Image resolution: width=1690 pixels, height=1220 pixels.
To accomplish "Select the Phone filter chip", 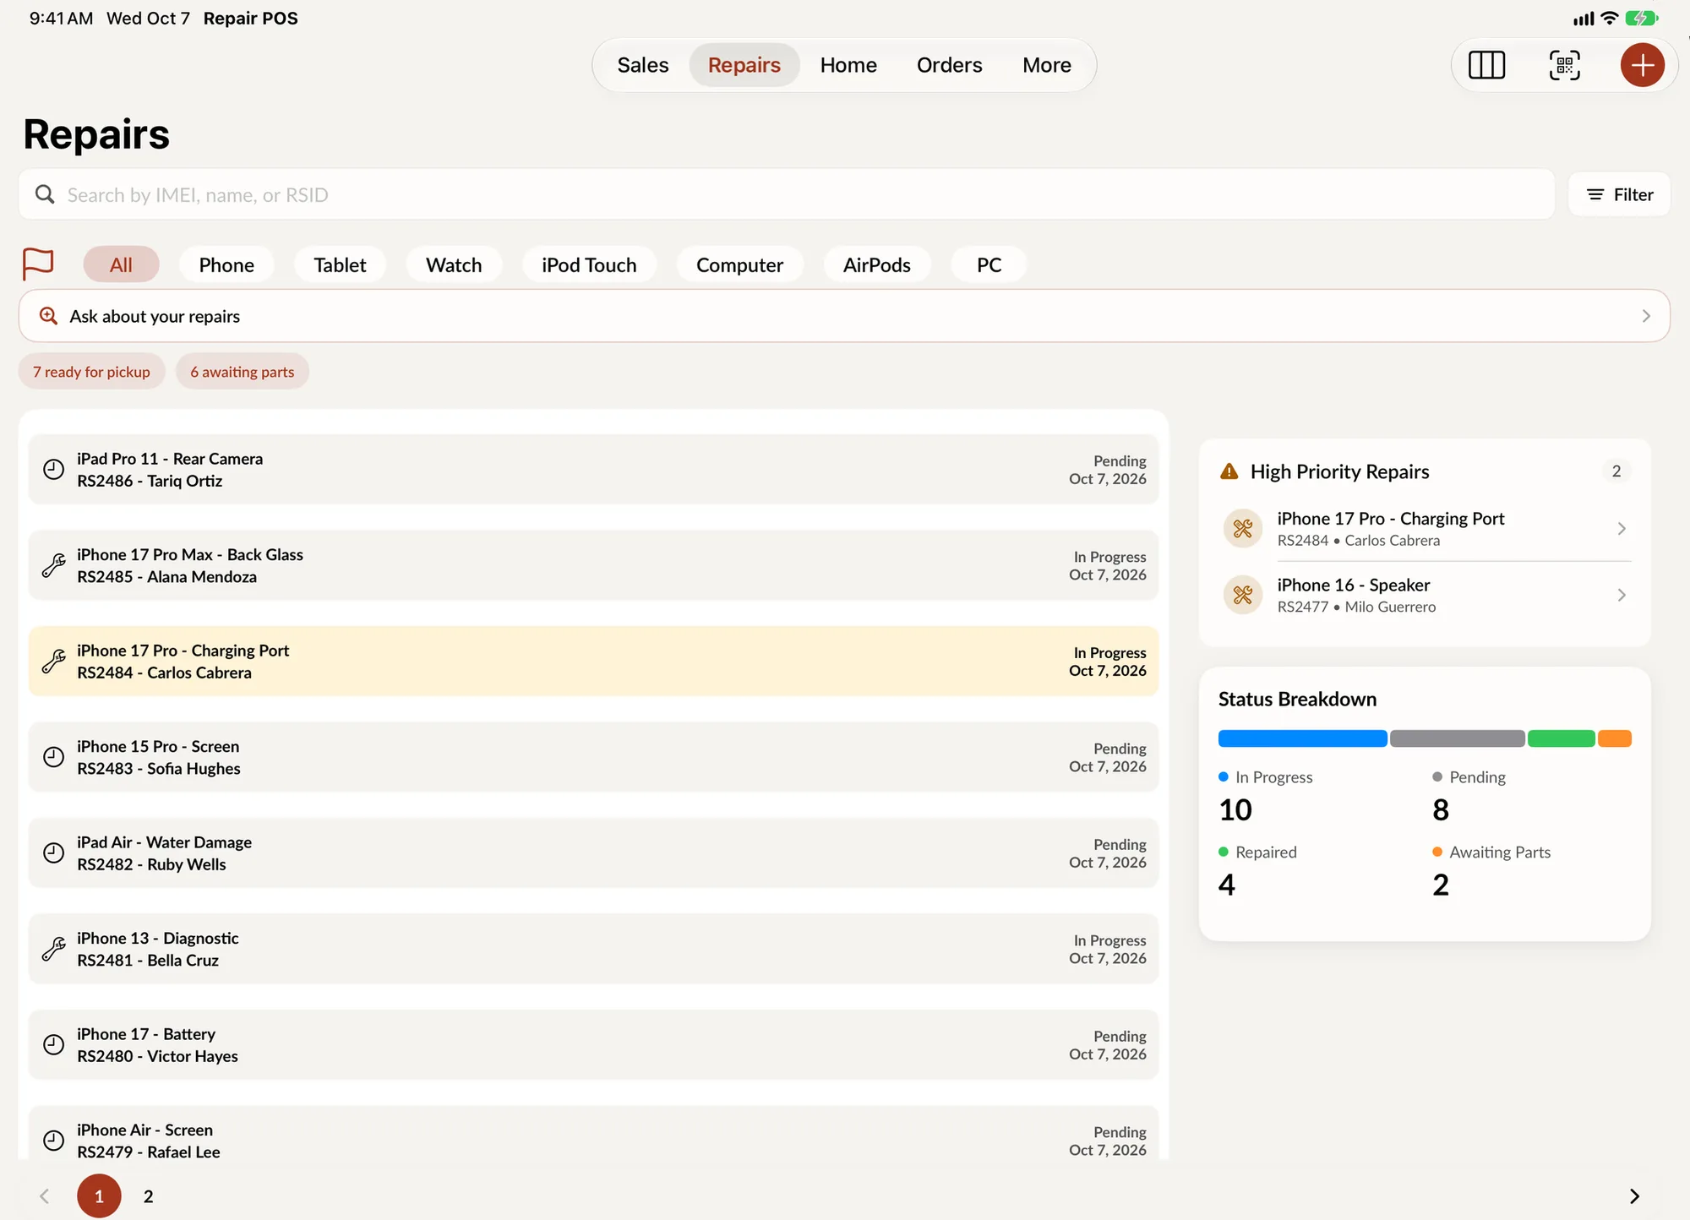I will [226, 264].
